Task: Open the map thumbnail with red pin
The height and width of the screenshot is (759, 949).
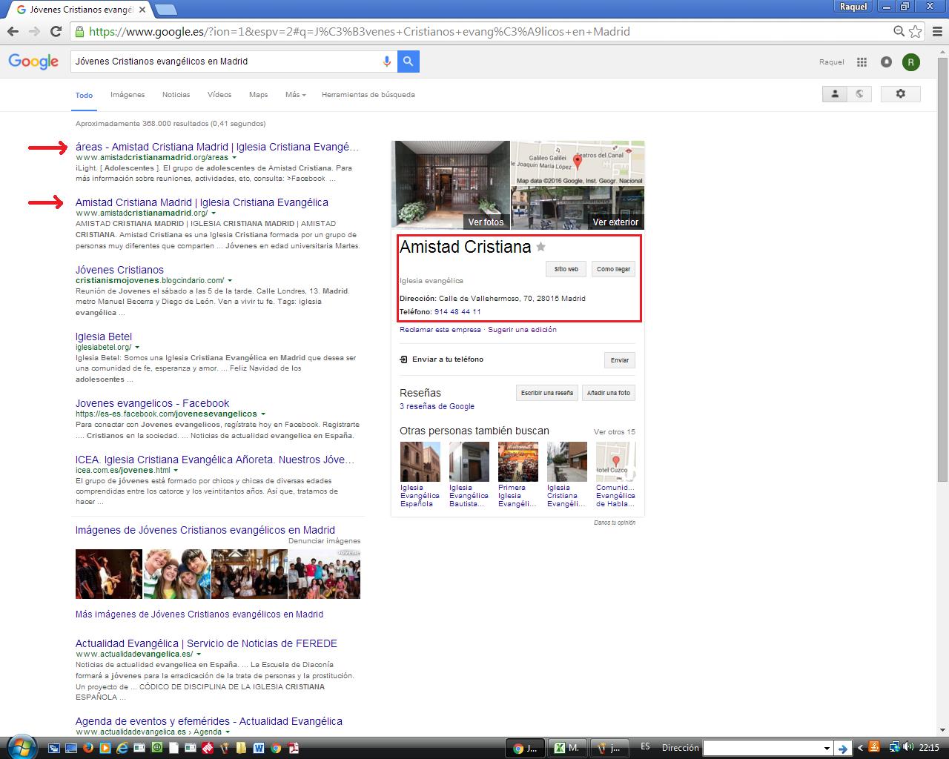Action: pos(578,163)
